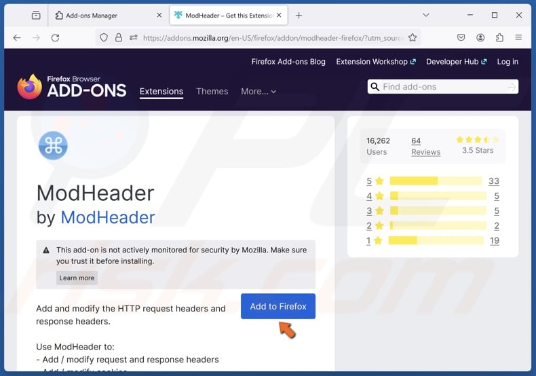List all tabs dropdown arrow
The height and width of the screenshot is (376, 536).
[426, 15]
